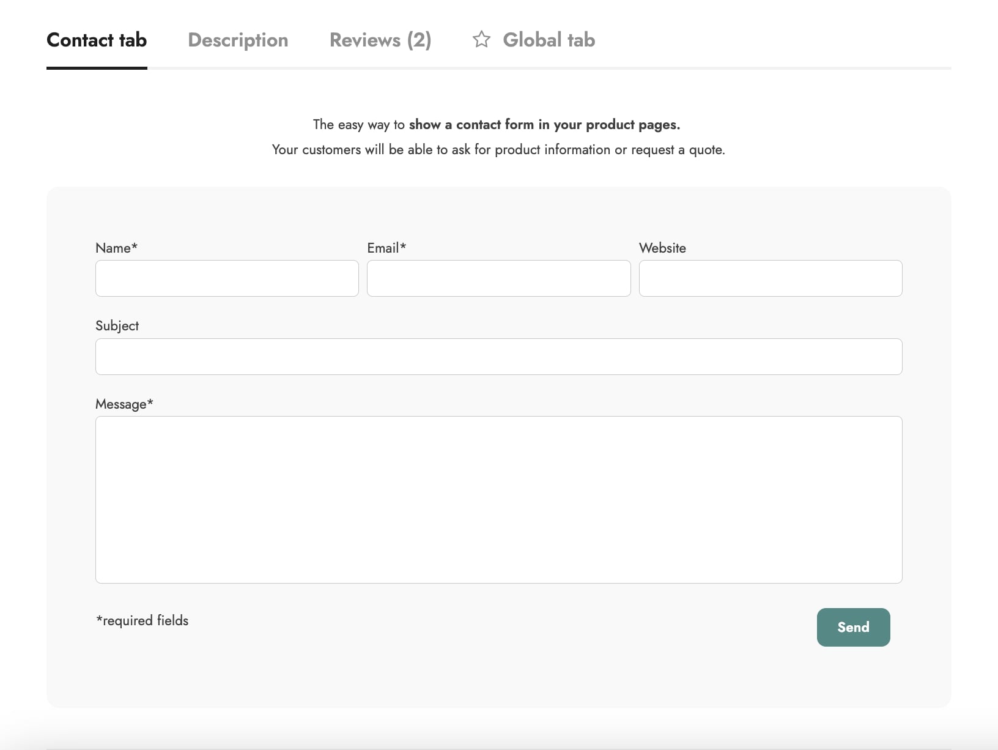
Task: Click the Subject field label
Action: [117, 326]
